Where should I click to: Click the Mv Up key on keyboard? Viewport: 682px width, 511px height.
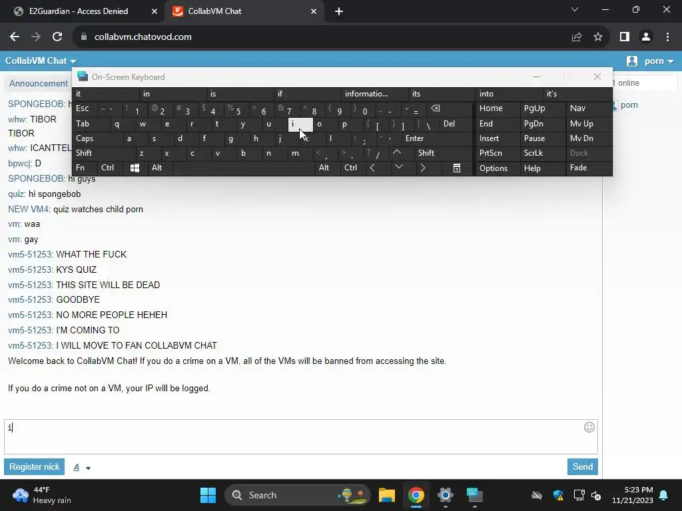(589, 124)
